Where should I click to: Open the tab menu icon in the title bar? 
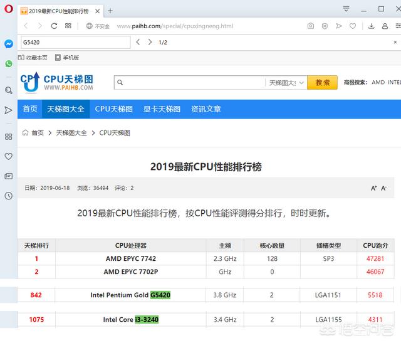point(346,9)
